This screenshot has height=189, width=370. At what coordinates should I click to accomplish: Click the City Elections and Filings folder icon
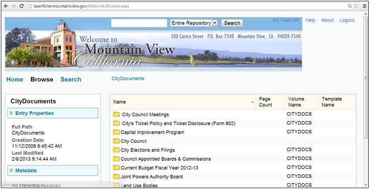pos(116,150)
